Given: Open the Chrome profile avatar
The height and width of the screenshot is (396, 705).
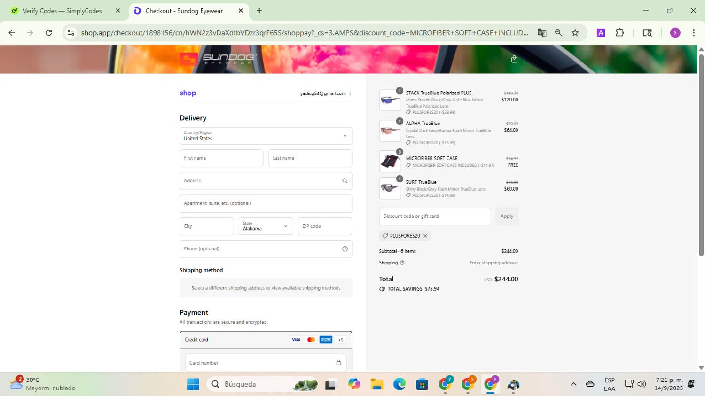Looking at the screenshot, I should point(675,33).
